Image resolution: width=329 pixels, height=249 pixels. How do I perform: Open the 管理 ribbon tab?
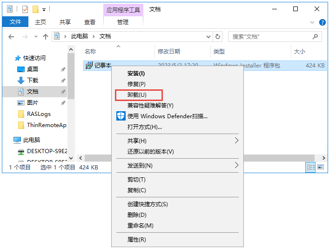coord(123,22)
